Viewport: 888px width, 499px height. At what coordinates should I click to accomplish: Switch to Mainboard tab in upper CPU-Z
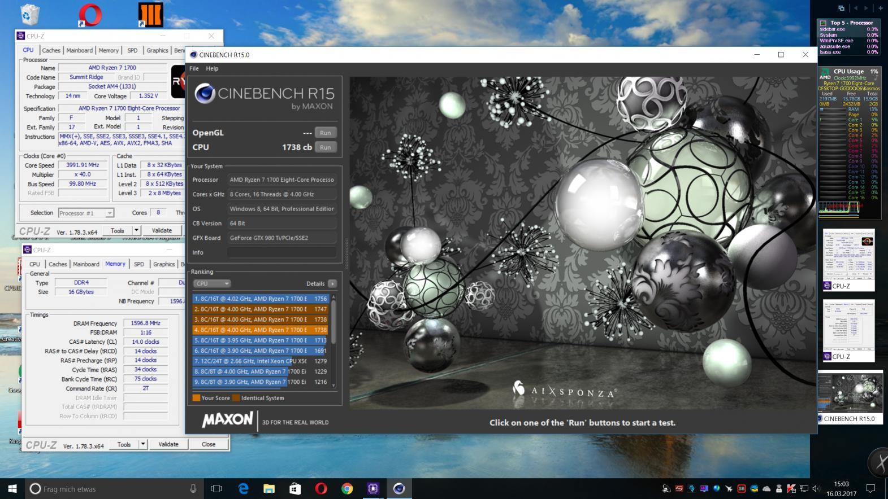tap(79, 50)
